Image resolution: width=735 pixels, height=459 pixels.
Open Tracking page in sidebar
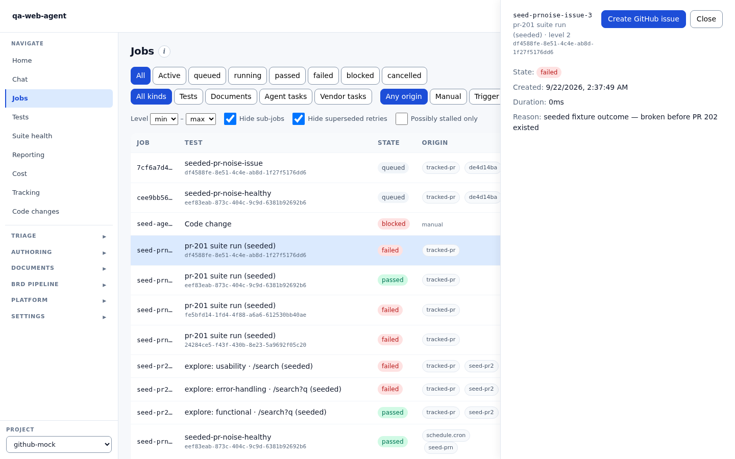(x=59, y=193)
